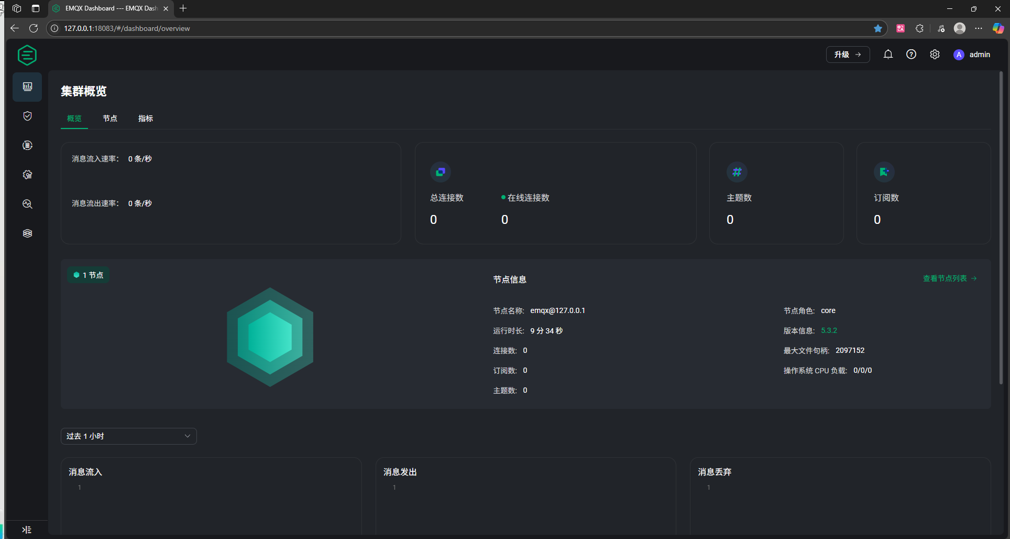This screenshot has height=539, width=1010.
Task: Open the Copilot icon in browser toolbar
Action: [998, 28]
